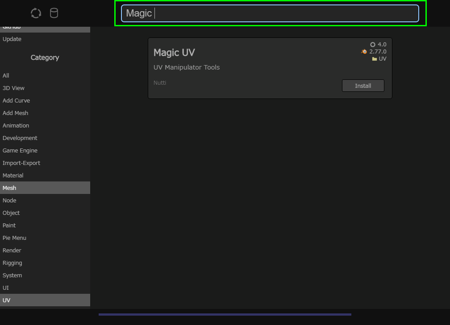Choose the Material category
Screen dimensions: 450x325
[x=45, y=175]
